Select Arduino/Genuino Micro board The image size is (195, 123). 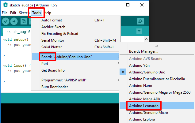(157, 113)
